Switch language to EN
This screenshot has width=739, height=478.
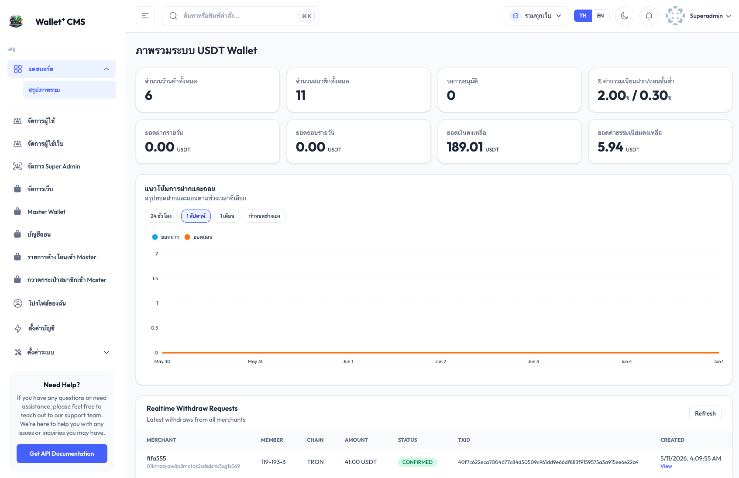601,16
